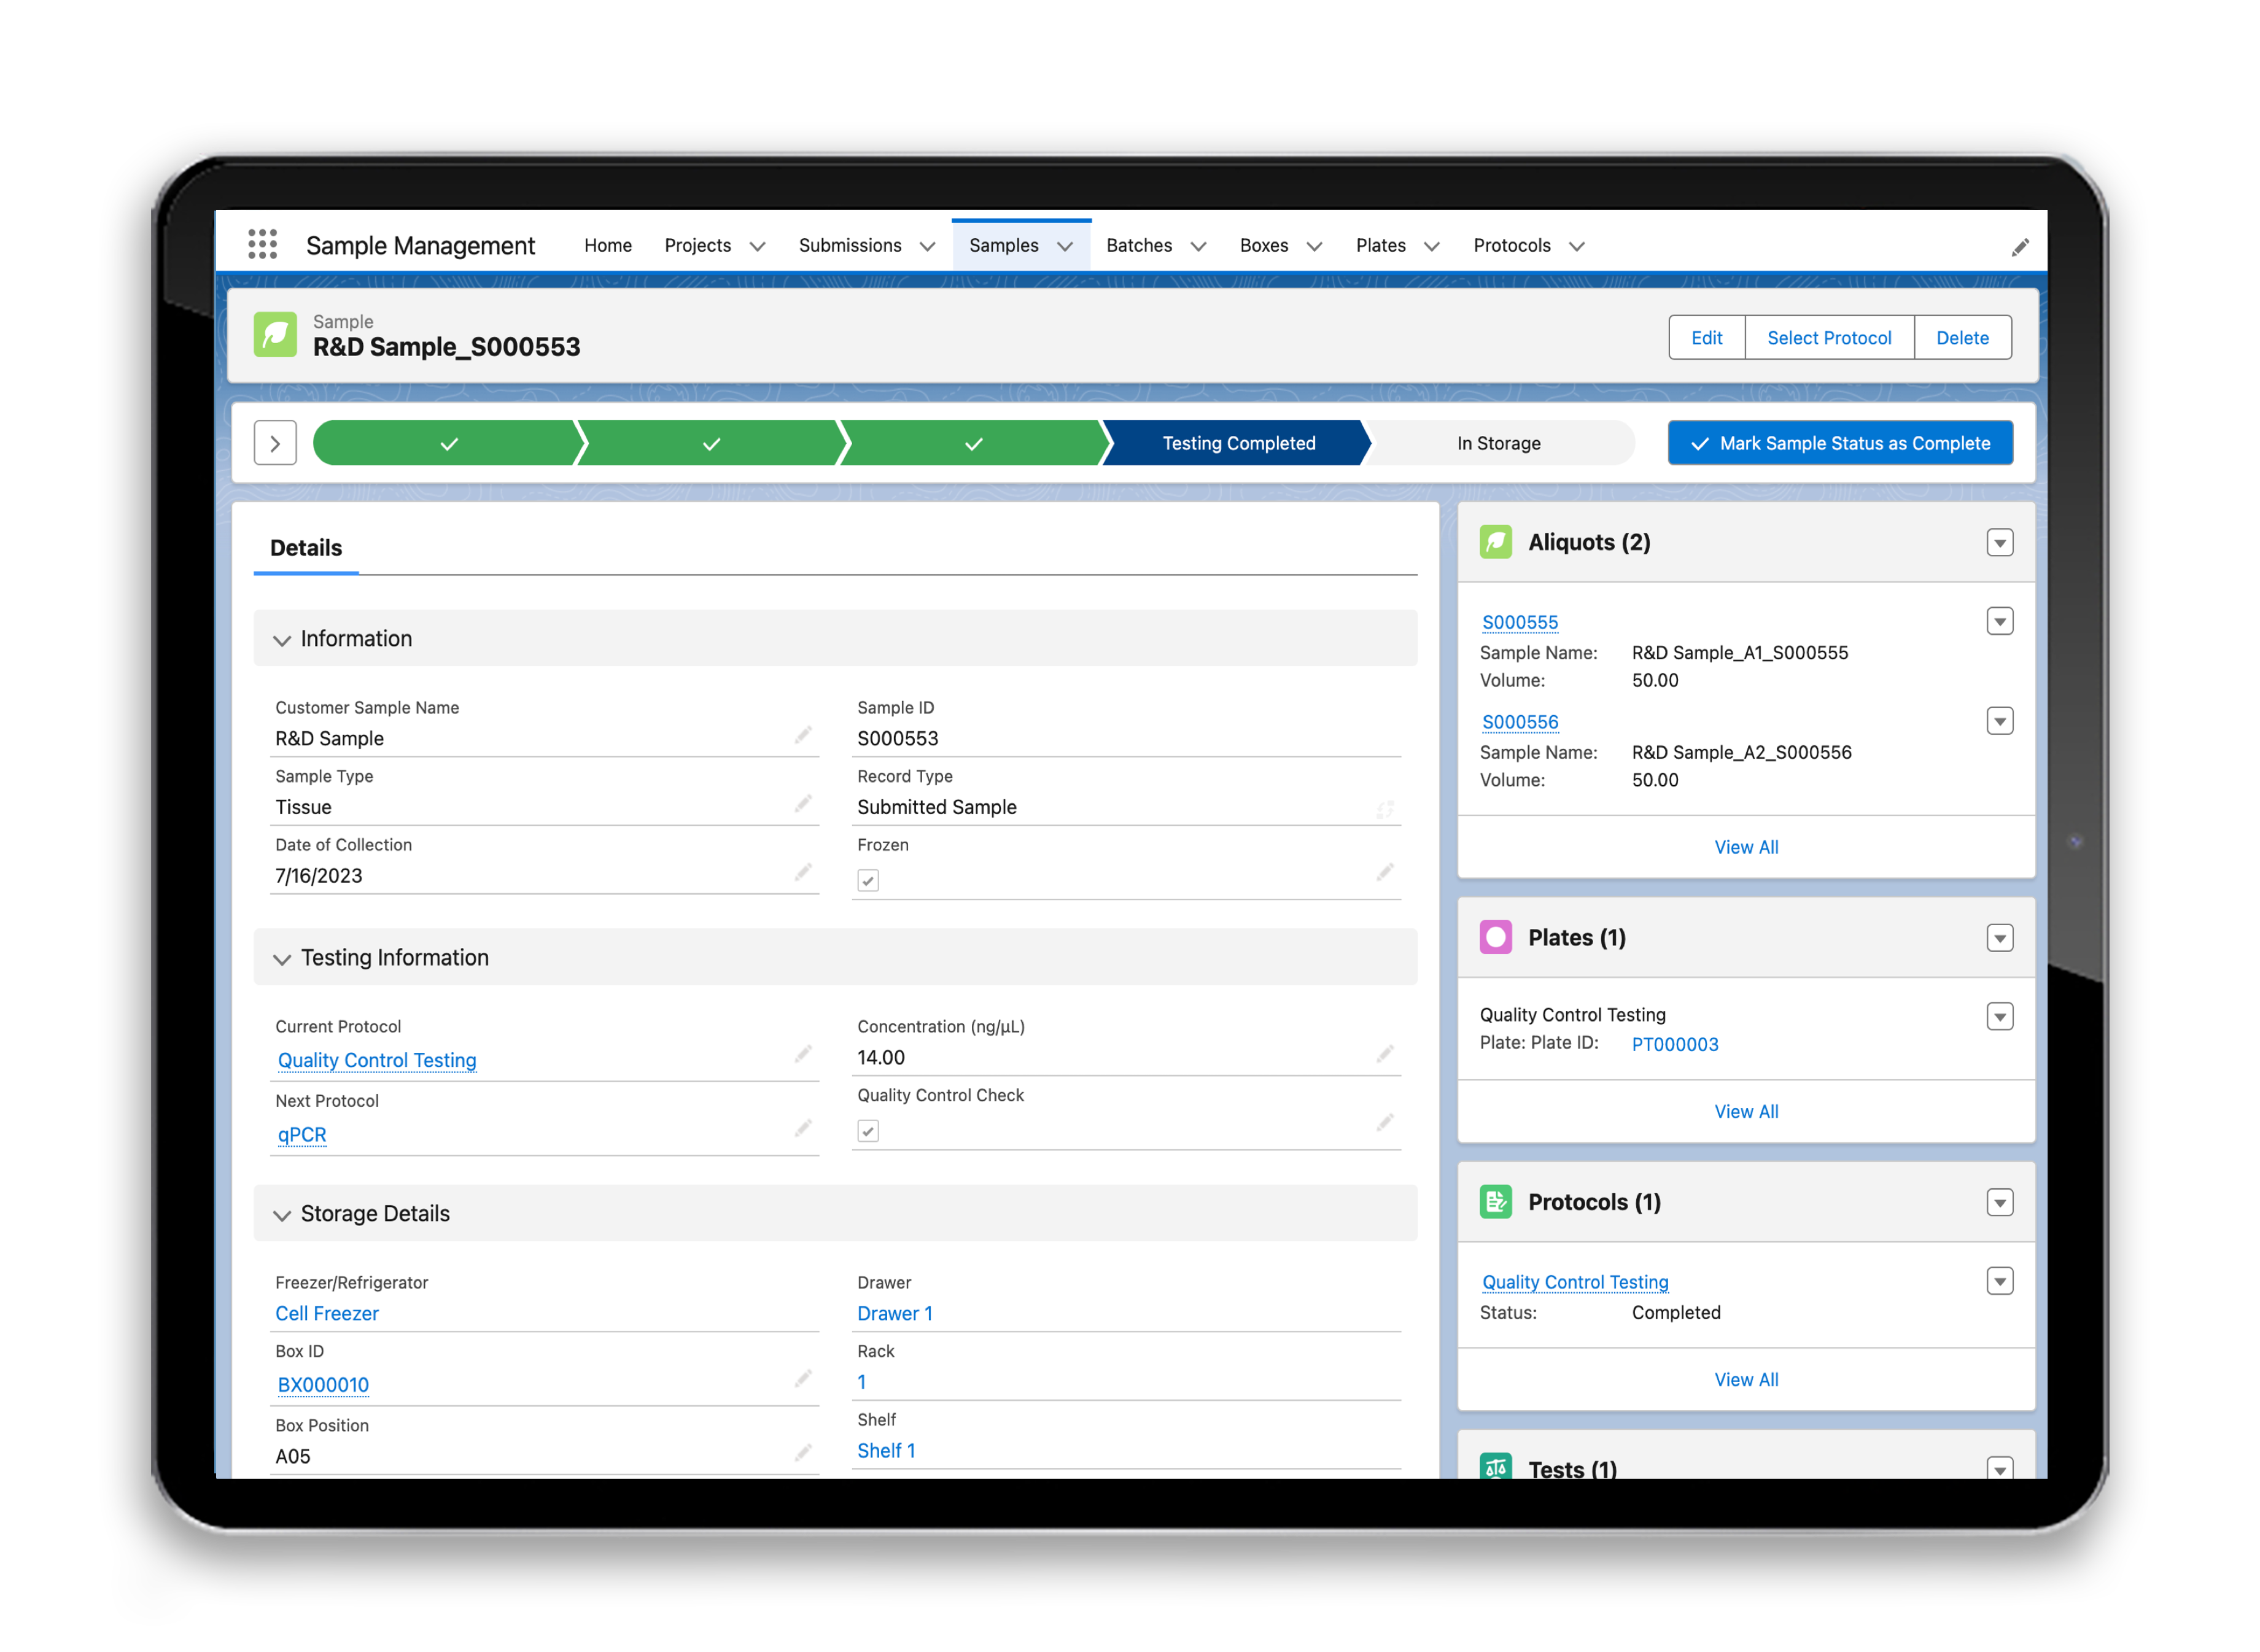The height and width of the screenshot is (1652, 2260).
Task: Edit Concentration field pencil icon
Action: [x=1384, y=1054]
